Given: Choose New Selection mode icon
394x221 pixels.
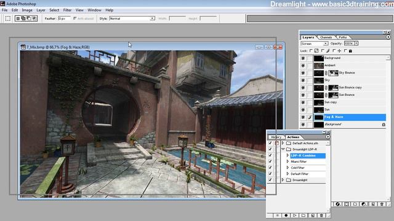Looking at the screenshot, I should tap(18, 18).
